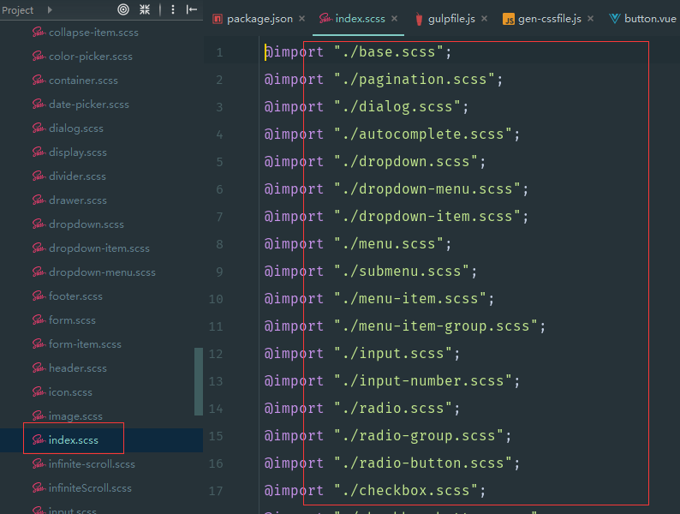Expand the Project view dropdown arrow

click(50, 9)
